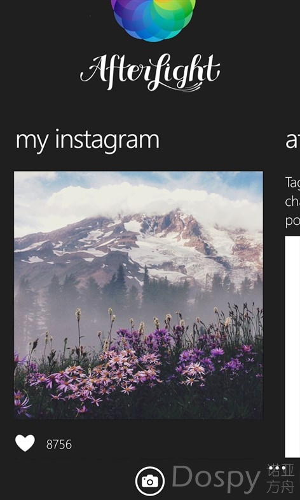Tap the colorful Afterlight logo circle

pyautogui.click(x=154, y=20)
